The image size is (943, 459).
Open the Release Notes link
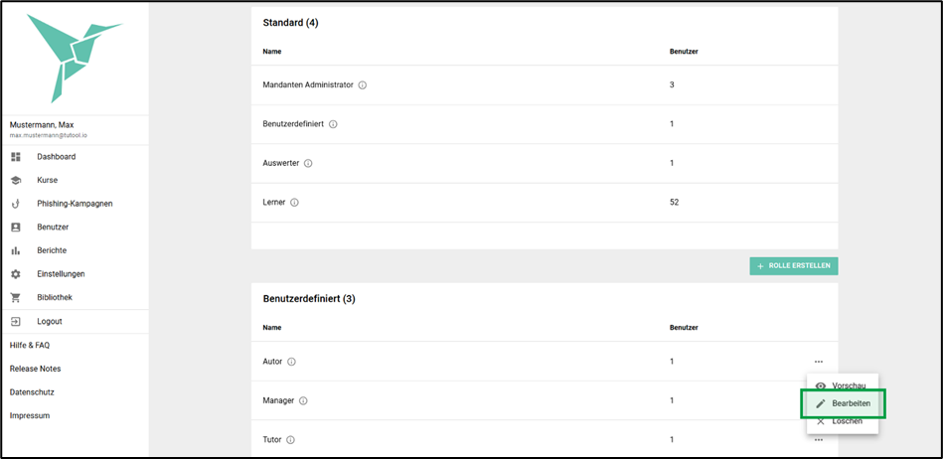tap(35, 369)
